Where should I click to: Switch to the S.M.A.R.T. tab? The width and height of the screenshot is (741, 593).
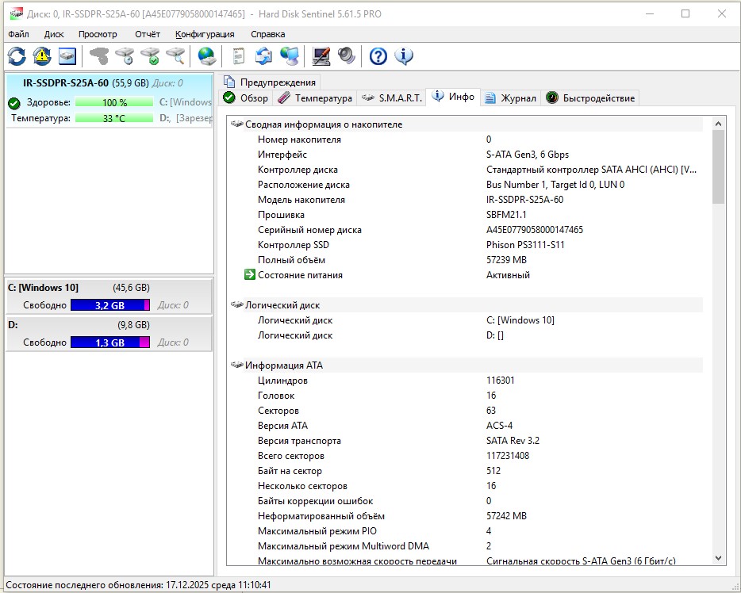390,98
